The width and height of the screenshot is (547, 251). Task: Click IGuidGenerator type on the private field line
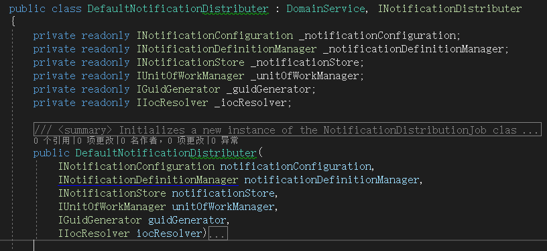[x=178, y=89]
